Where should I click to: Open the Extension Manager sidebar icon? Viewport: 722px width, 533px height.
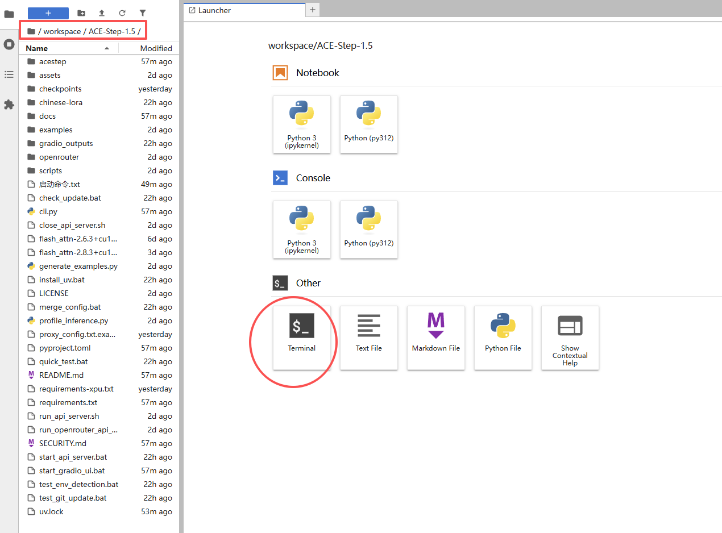coord(9,105)
